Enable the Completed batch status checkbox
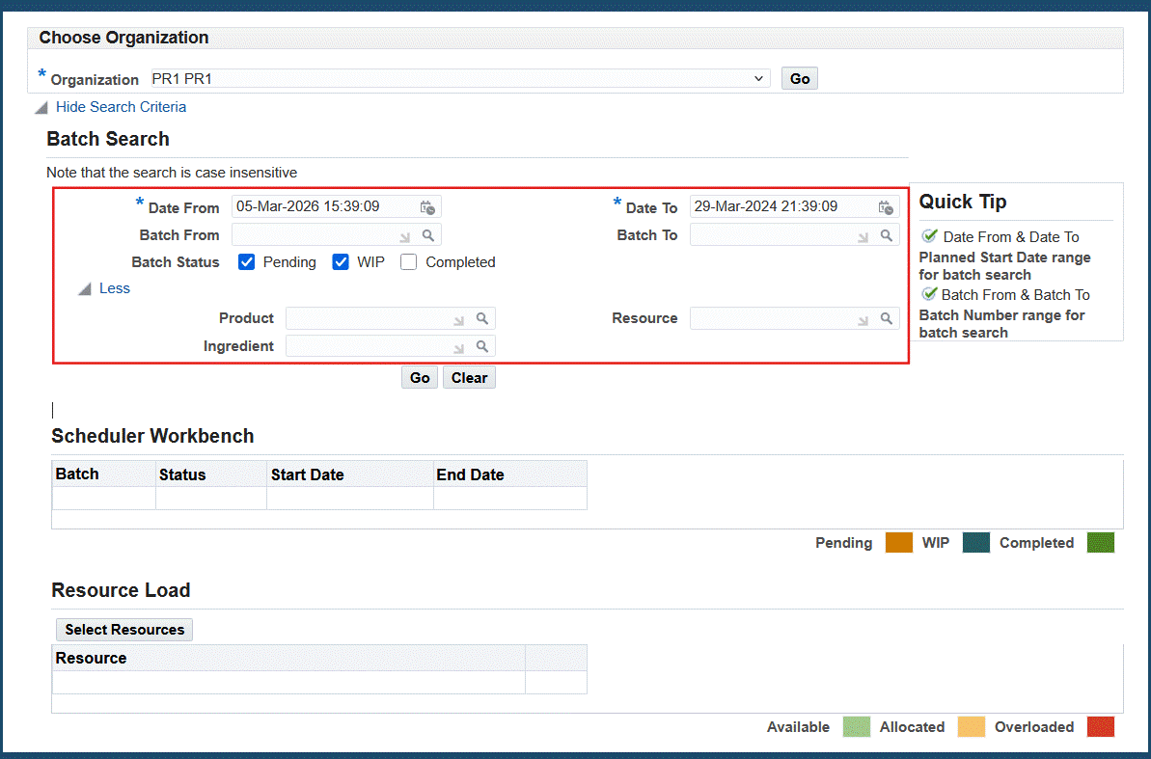 point(409,262)
